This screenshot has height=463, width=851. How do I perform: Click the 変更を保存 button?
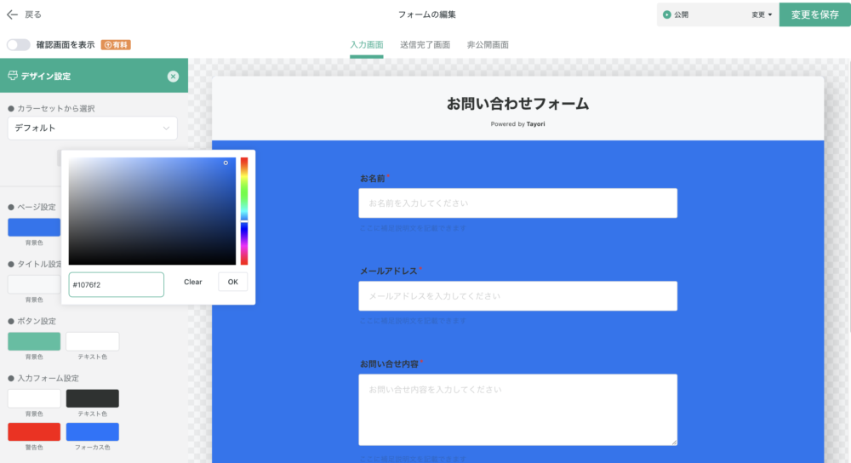pos(814,14)
